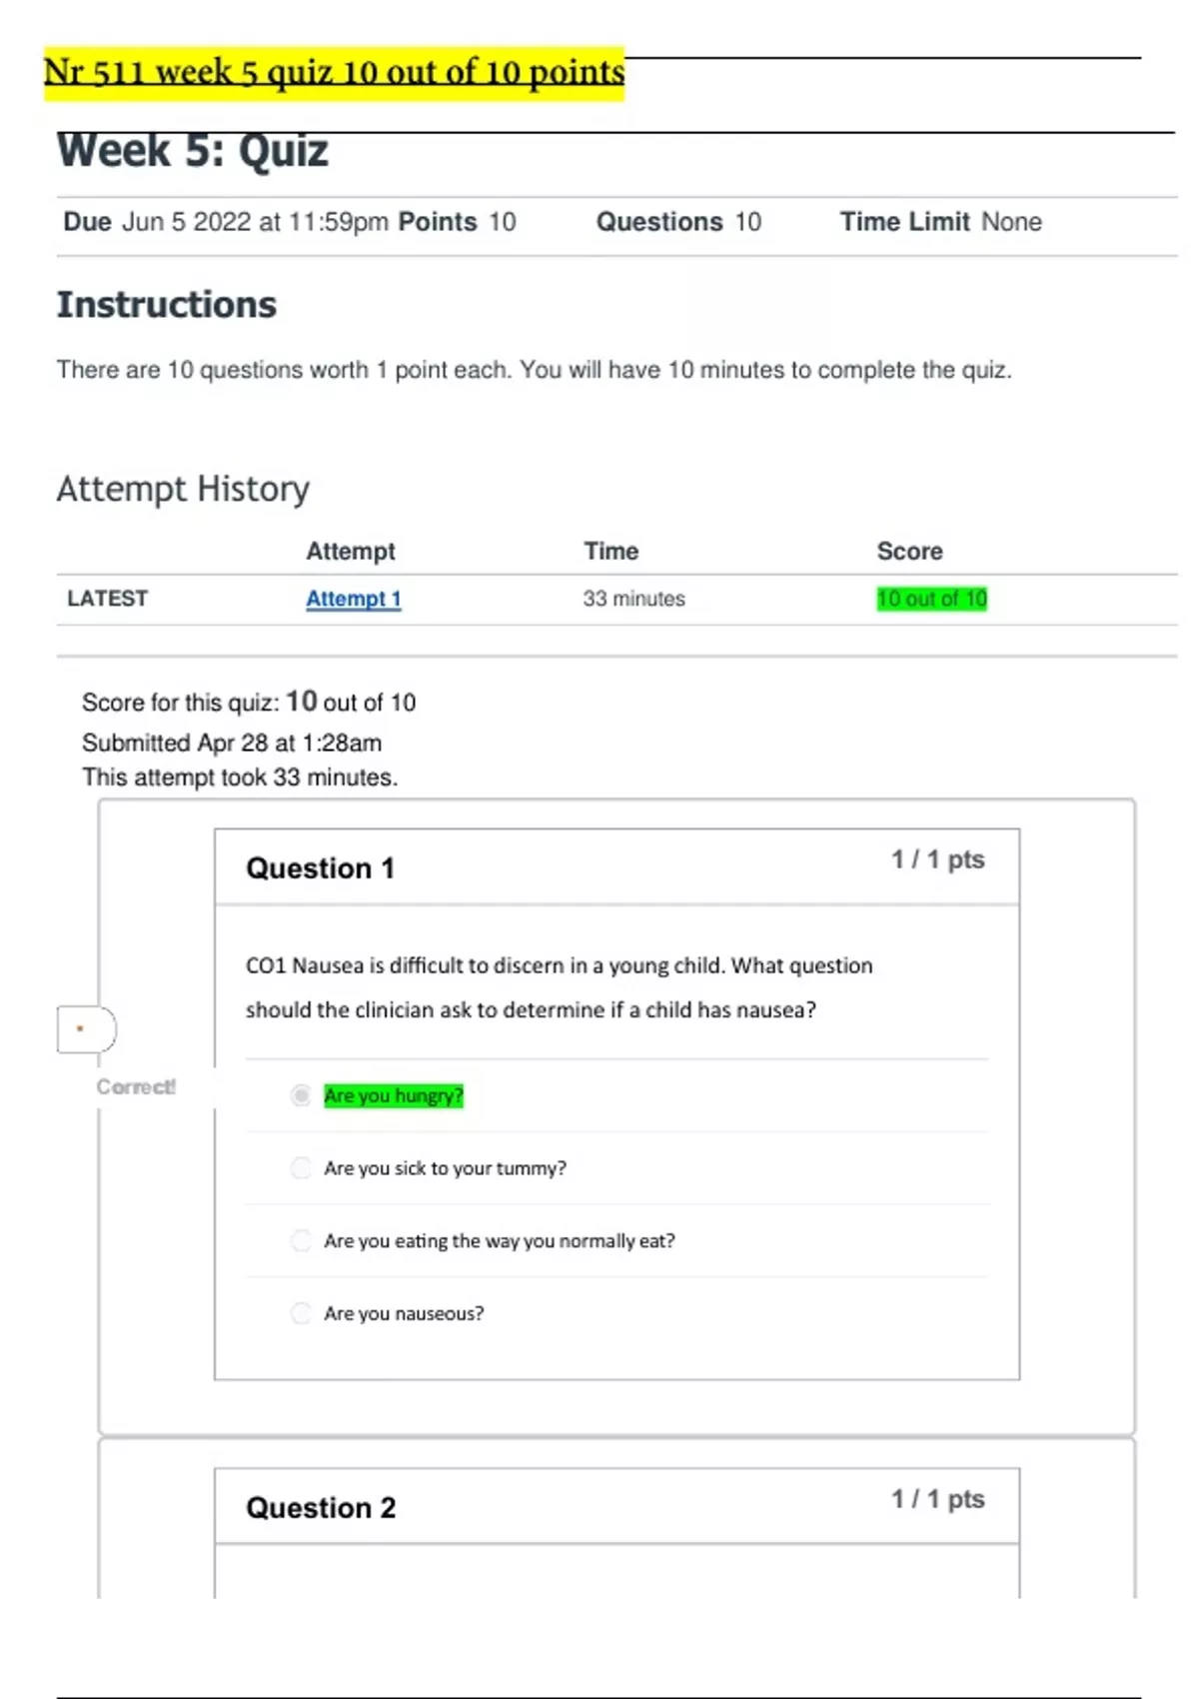Click the Correct! answer marker flag

(x=87, y=1029)
